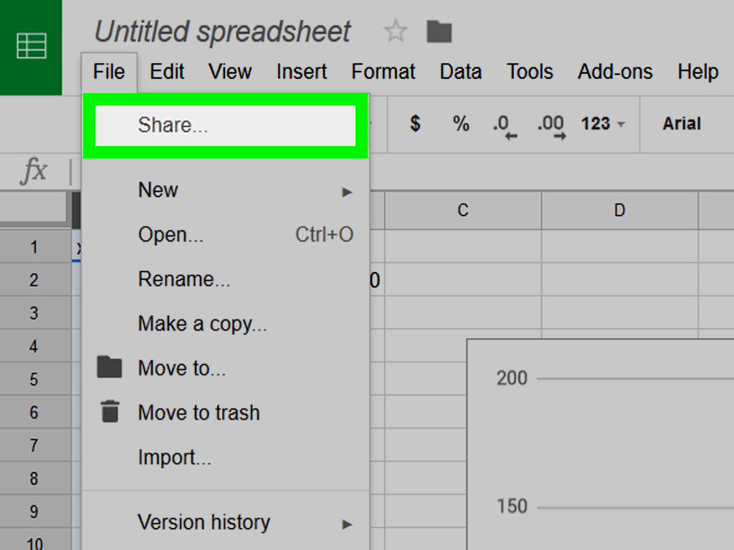Open the 123 number format dropdown

pyautogui.click(x=601, y=124)
